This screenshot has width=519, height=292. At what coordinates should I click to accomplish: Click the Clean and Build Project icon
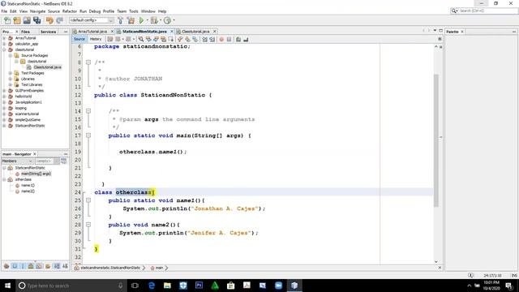[x=131, y=20]
